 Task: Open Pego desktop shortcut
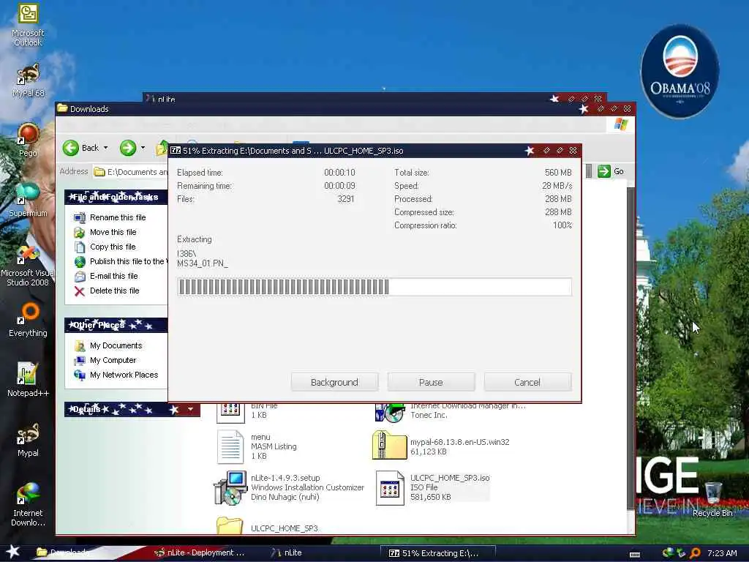point(28,140)
